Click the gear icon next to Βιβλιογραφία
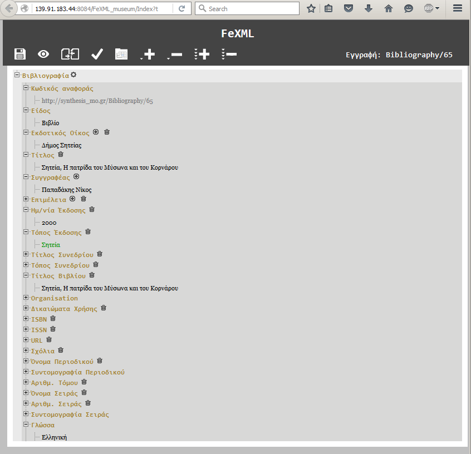The width and height of the screenshot is (471, 454). coord(73,75)
